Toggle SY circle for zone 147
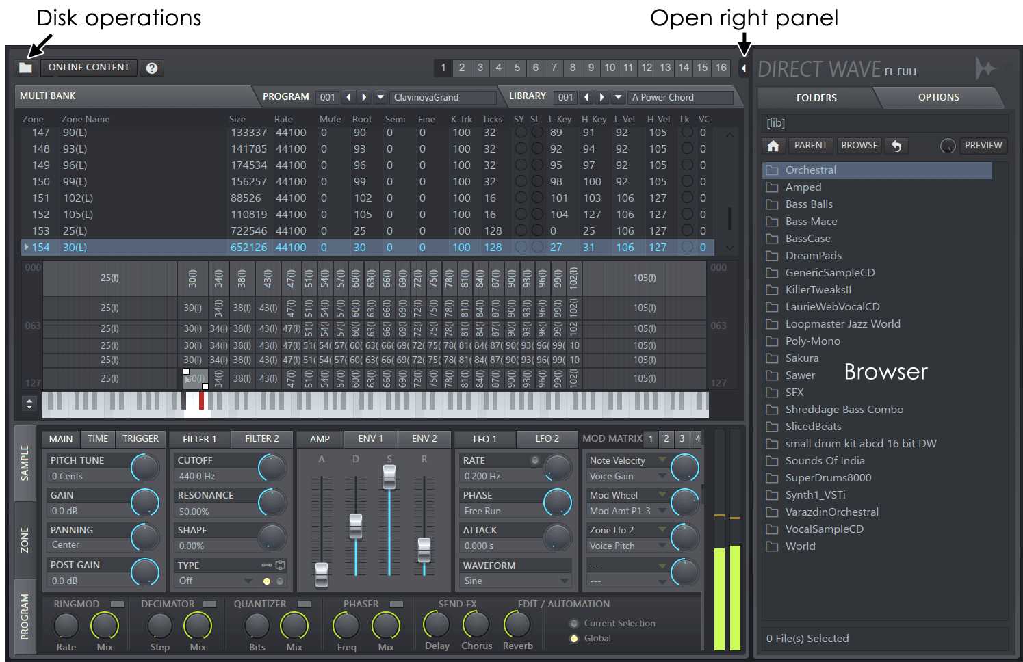1023x662 pixels. coord(521,132)
